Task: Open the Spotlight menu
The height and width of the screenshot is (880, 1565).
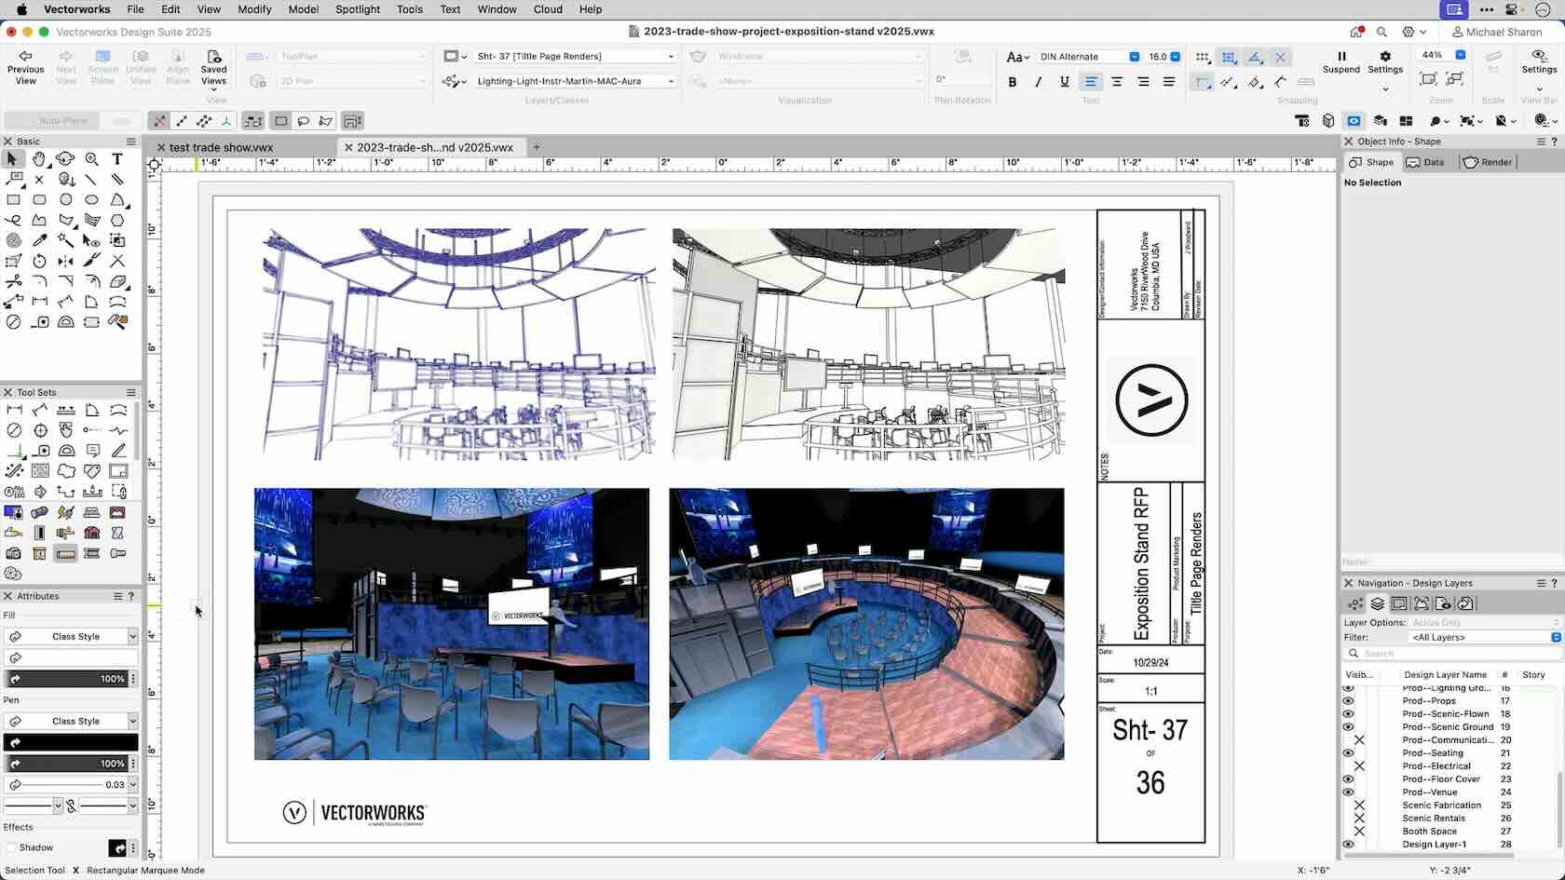Action: pos(358,9)
